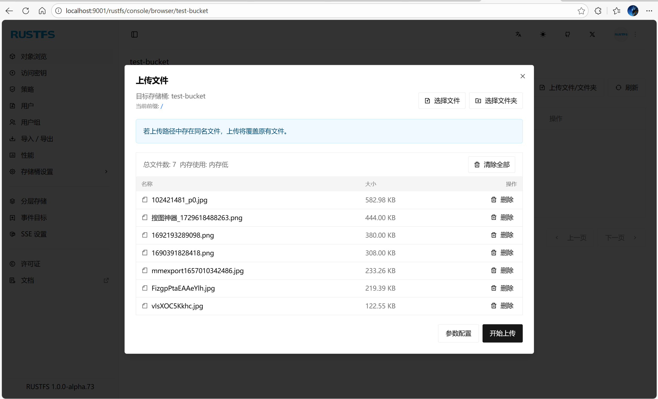658x399 pixels.
Task: Go to 上一页 previous page
Action: (571, 238)
